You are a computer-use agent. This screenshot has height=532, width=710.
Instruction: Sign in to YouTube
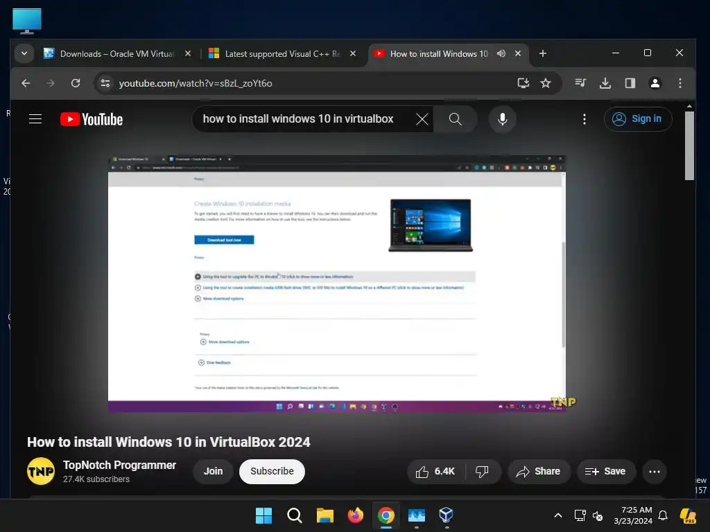click(638, 119)
